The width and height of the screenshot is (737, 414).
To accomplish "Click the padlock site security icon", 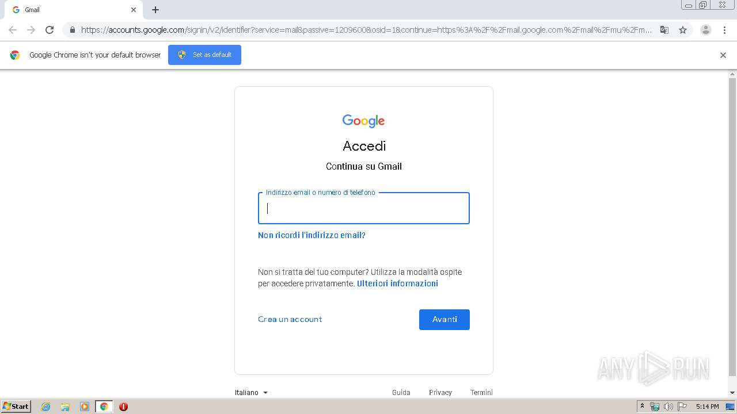I will point(72,30).
